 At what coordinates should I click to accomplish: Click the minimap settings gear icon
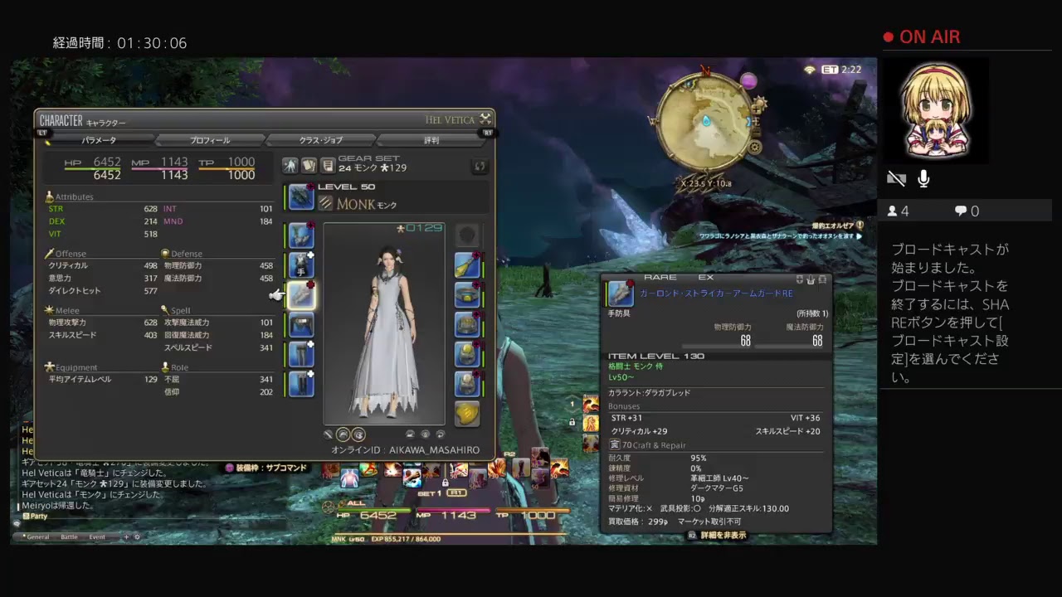pos(755,148)
